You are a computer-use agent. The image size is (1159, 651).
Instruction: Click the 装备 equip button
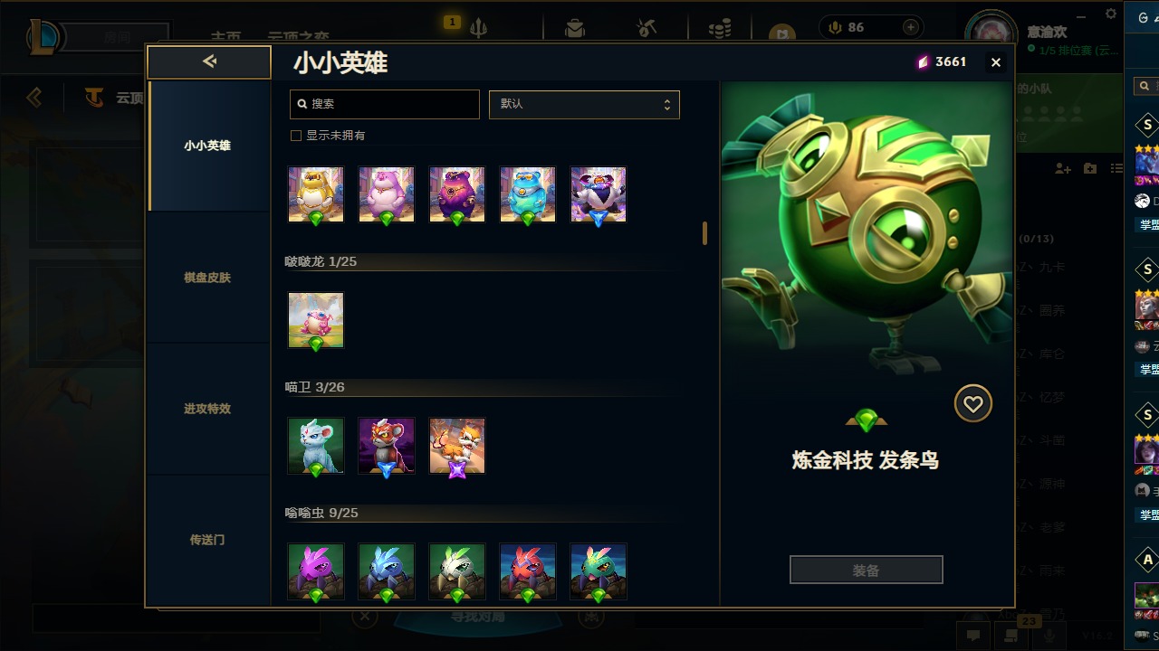[867, 571]
